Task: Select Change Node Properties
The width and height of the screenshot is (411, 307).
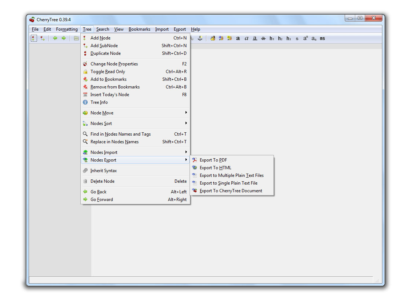Action: [x=135, y=64]
